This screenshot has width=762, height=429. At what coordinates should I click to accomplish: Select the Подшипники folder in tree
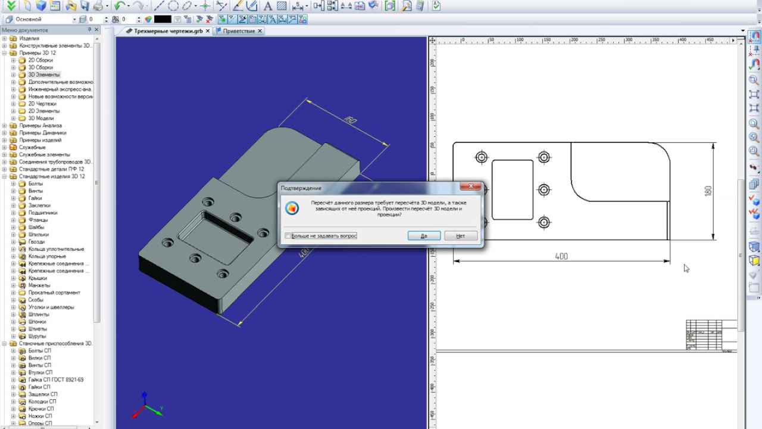(43, 213)
